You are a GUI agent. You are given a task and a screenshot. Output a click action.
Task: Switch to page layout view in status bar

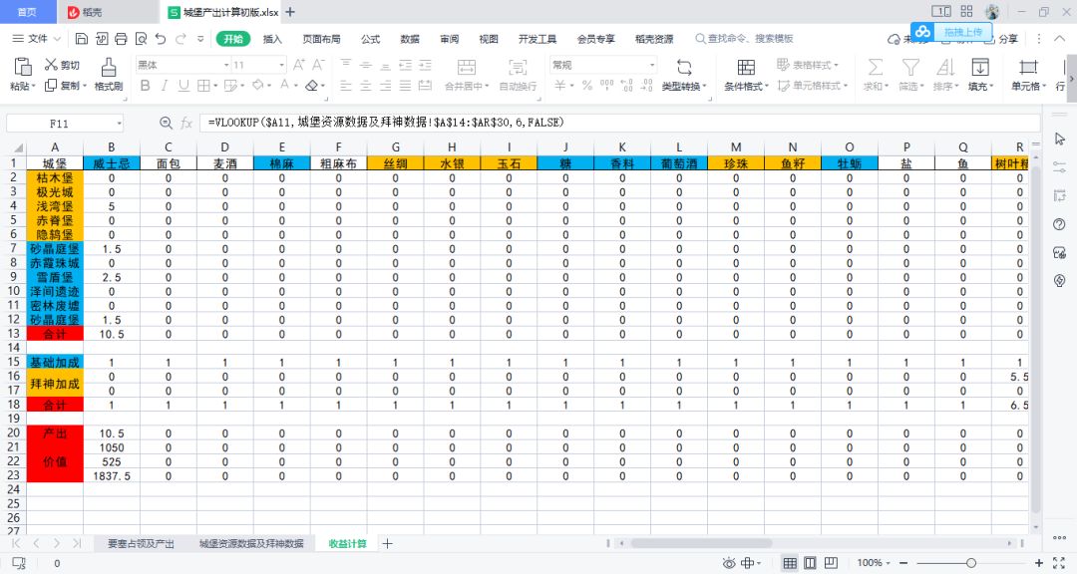pyautogui.click(x=811, y=563)
